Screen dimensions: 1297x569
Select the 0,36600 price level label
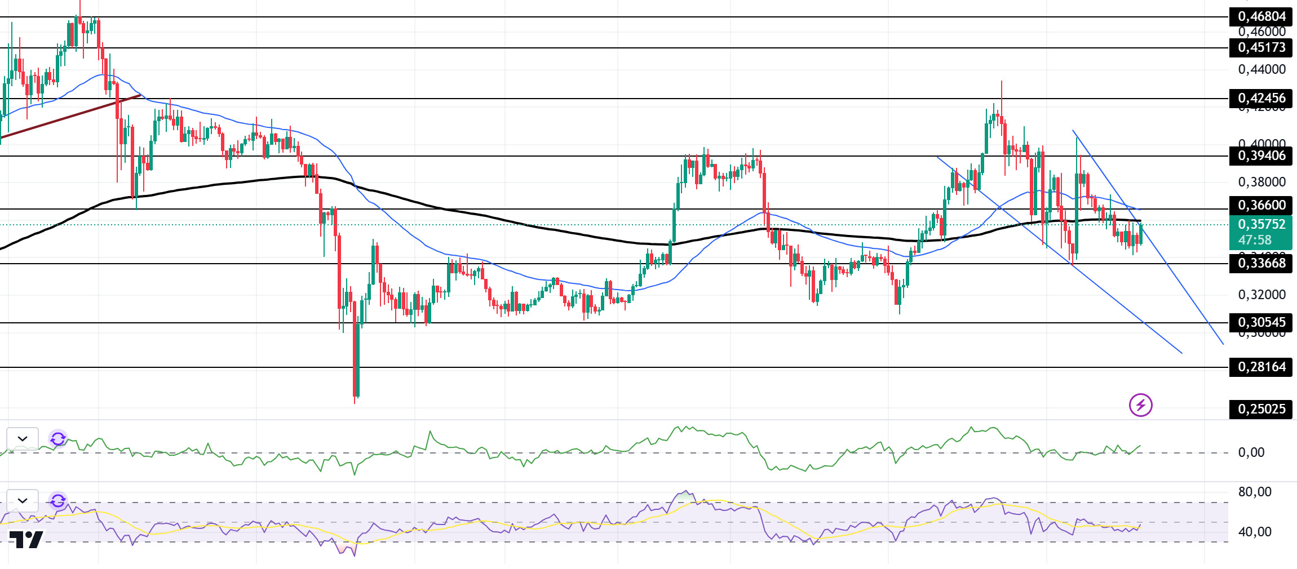pos(1261,205)
